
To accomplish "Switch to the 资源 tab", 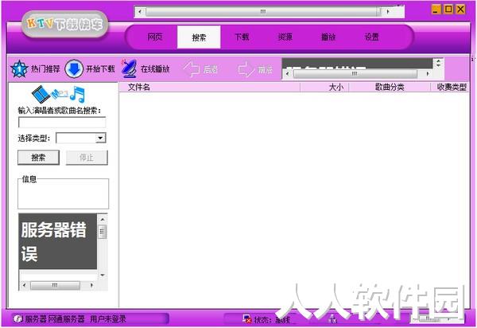I will point(285,37).
